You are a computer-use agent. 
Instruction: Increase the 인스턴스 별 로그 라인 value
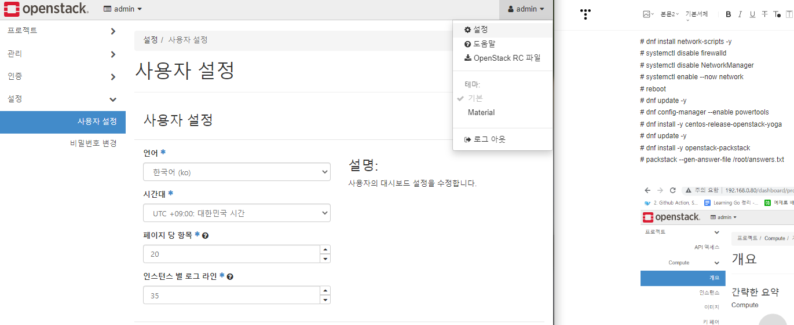click(325, 290)
